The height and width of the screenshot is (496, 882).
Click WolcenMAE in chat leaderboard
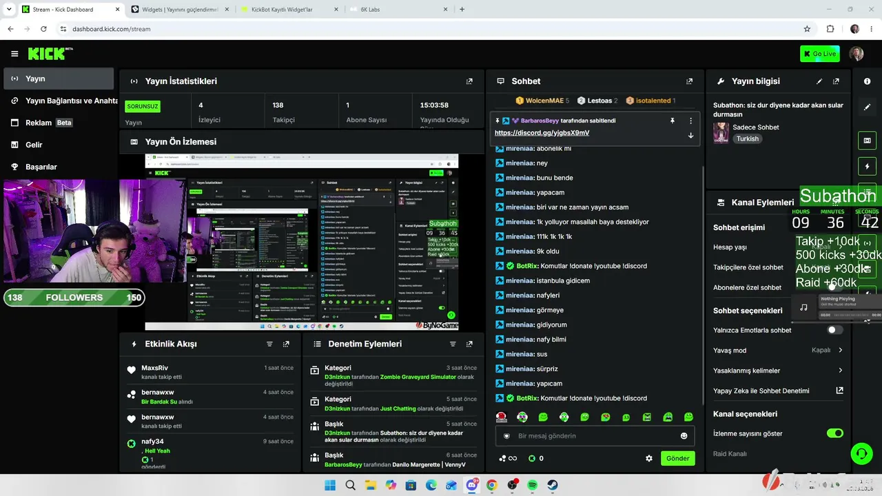click(544, 101)
